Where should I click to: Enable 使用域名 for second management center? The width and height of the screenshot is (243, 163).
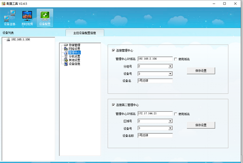175,114
